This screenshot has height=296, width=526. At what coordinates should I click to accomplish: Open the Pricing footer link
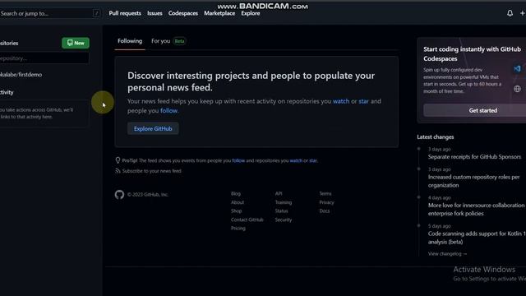pyautogui.click(x=238, y=229)
